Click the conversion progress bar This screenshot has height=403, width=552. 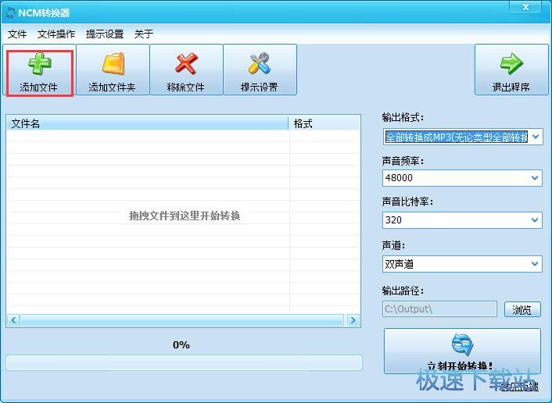[184, 362]
